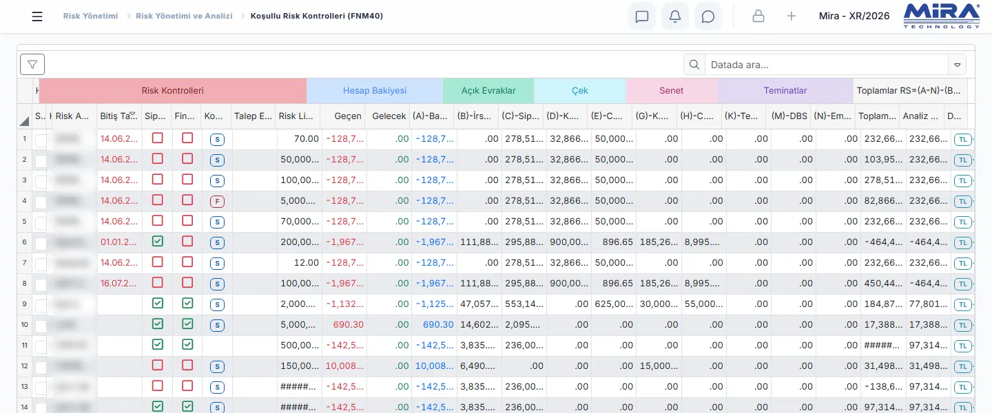992x413 pixels.
Task: Select row number 8 header
Action: pos(25,284)
